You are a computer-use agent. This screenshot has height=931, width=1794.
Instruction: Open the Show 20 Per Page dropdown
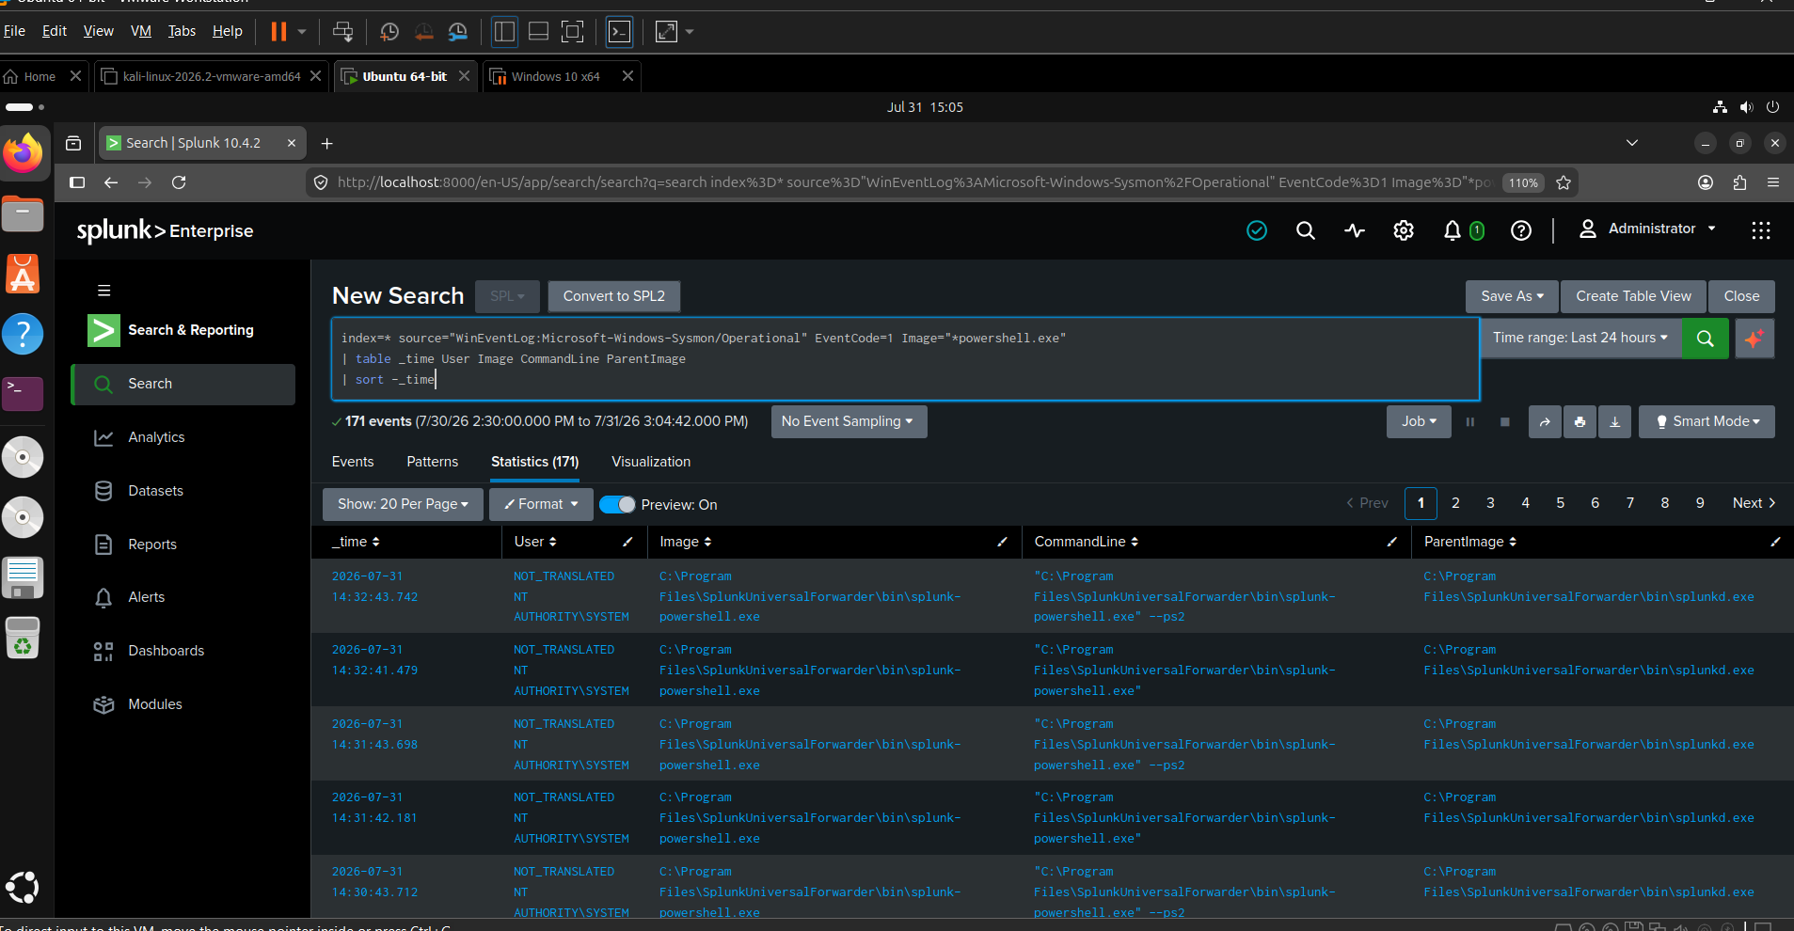pos(403,505)
